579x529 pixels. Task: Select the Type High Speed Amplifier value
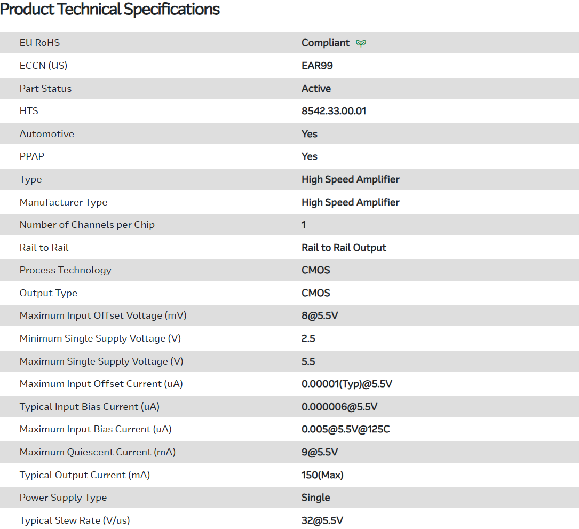(x=350, y=179)
